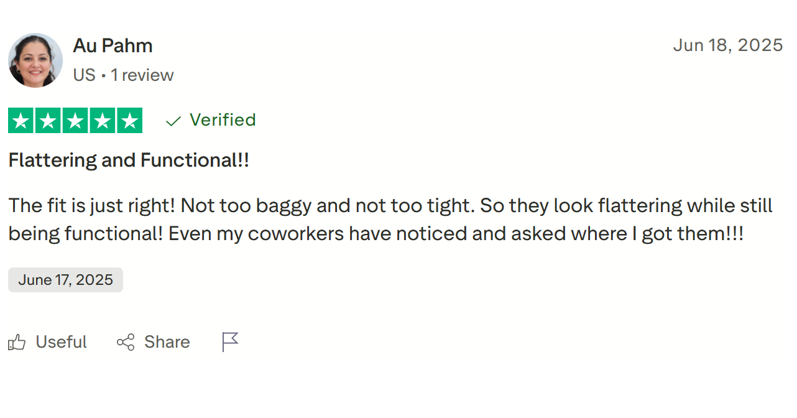Click the Jun 18, 2025 posted date

[727, 45]
